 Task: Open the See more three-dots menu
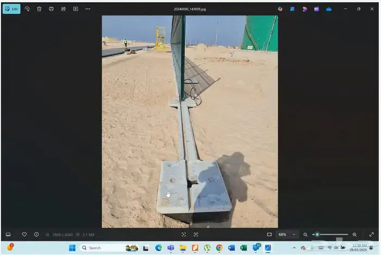click(88, 9)
